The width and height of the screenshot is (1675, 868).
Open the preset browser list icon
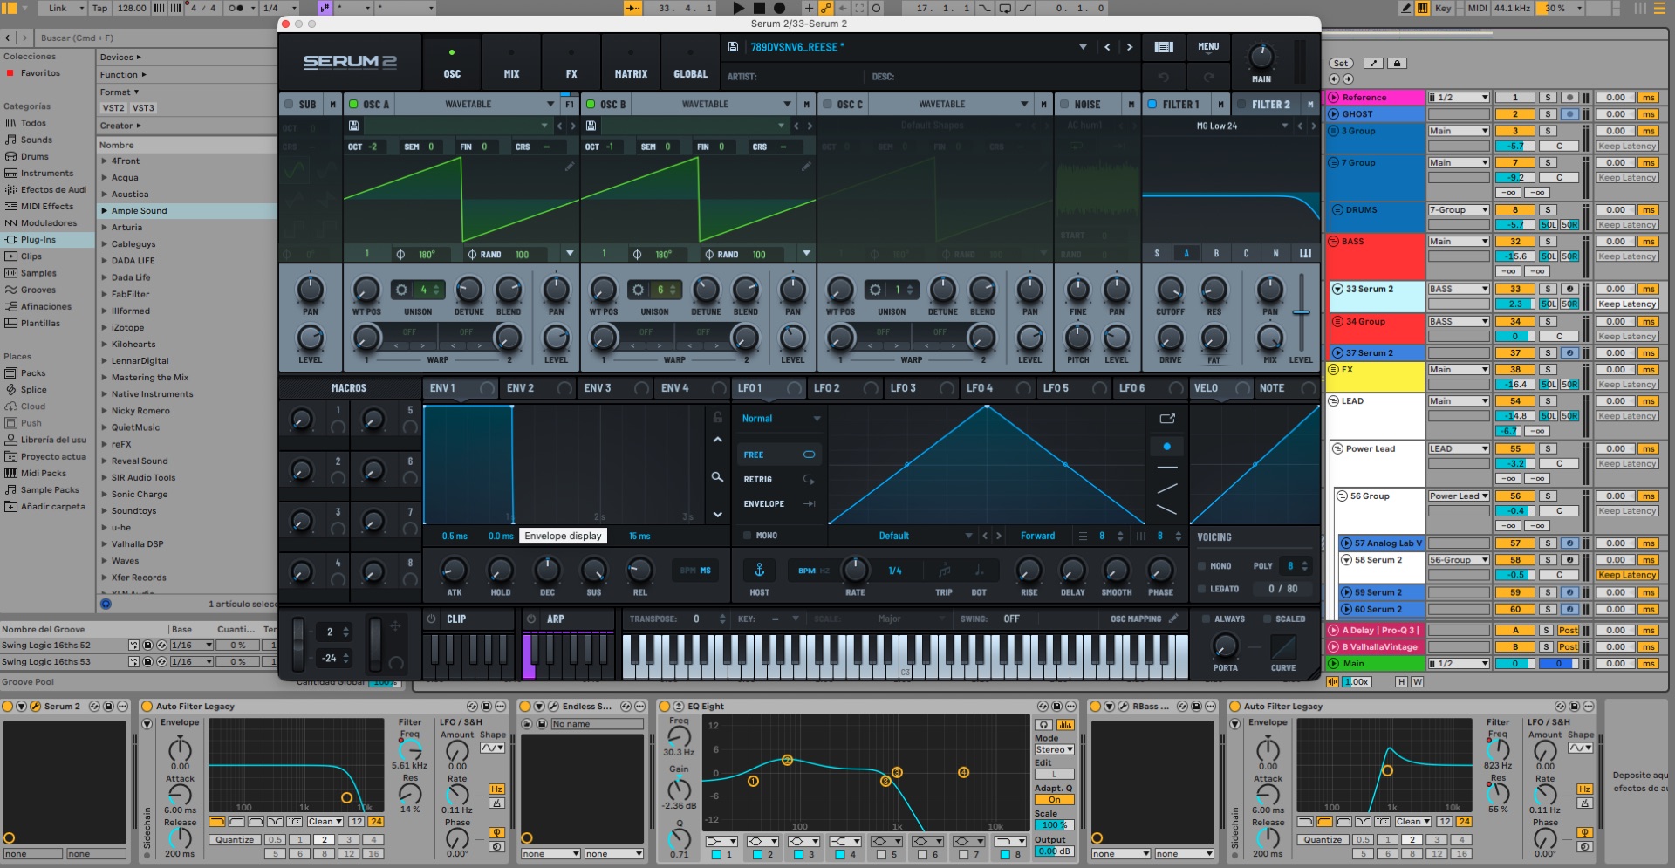pyautogui.click(x=1164, y=47)
